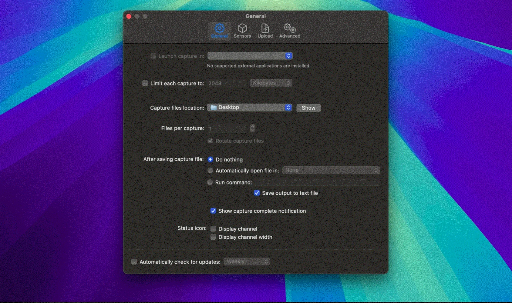The image size is (512, 303).
Task: Open the Weekly update frequency dropdown
Action: [247, 261]
